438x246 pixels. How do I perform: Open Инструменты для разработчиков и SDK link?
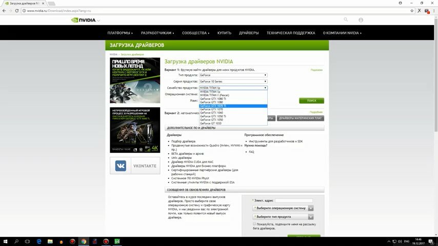(x=276, y=141)
